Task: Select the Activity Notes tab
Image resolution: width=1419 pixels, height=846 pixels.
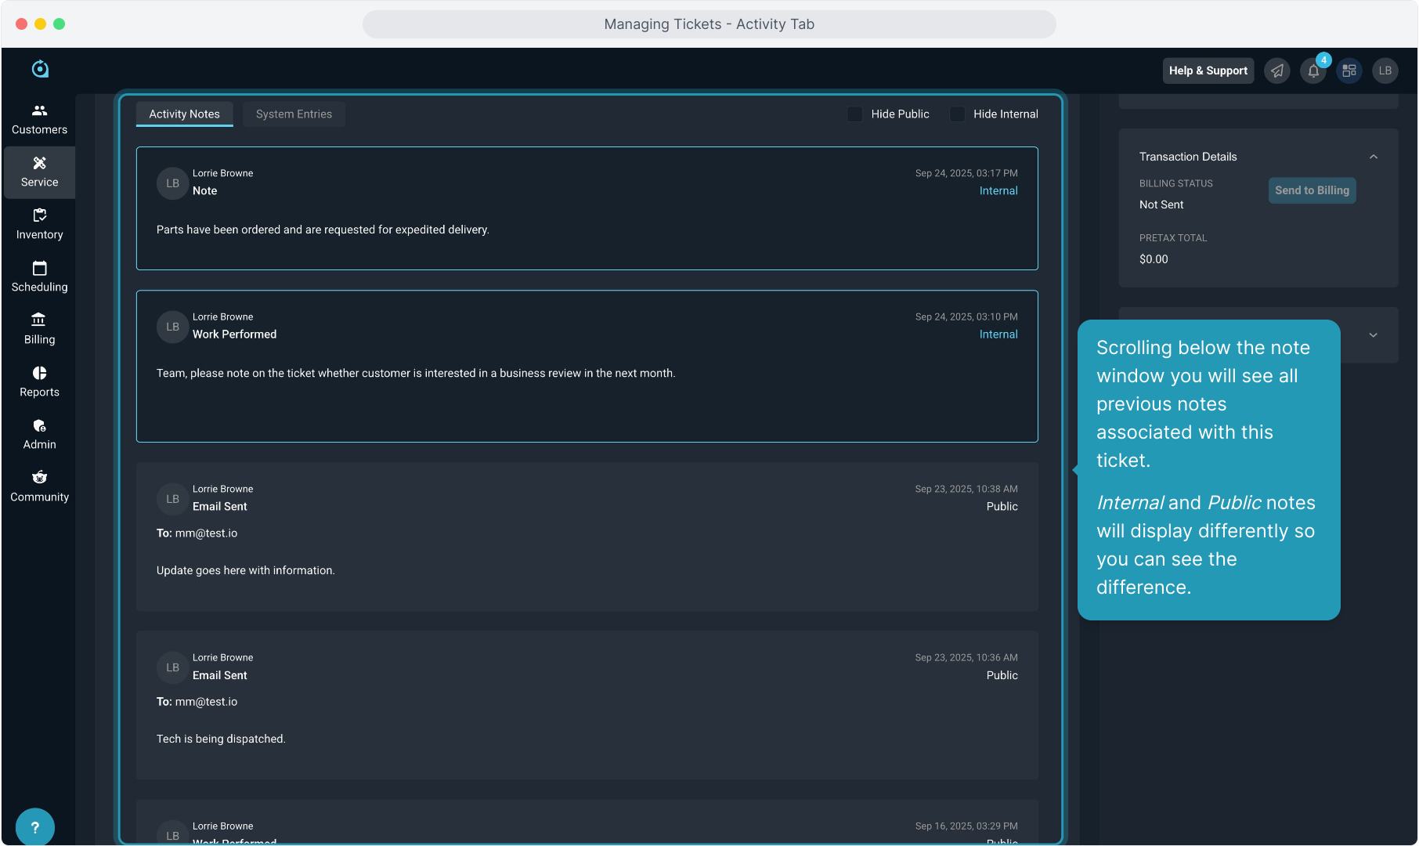Action: click(184, 114)
